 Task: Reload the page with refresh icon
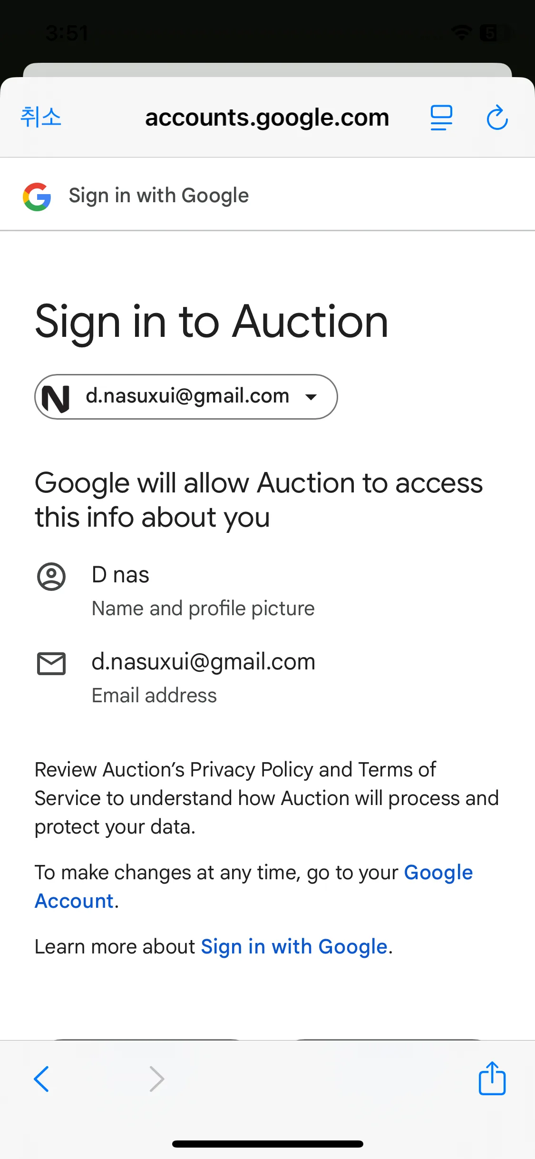[497, 118]
